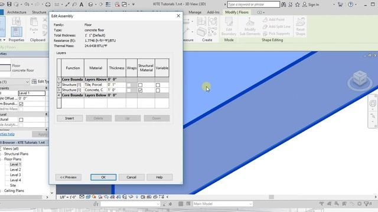
Task: Click the Aligned Dimension tool icon
Action: tap(68, 4)
